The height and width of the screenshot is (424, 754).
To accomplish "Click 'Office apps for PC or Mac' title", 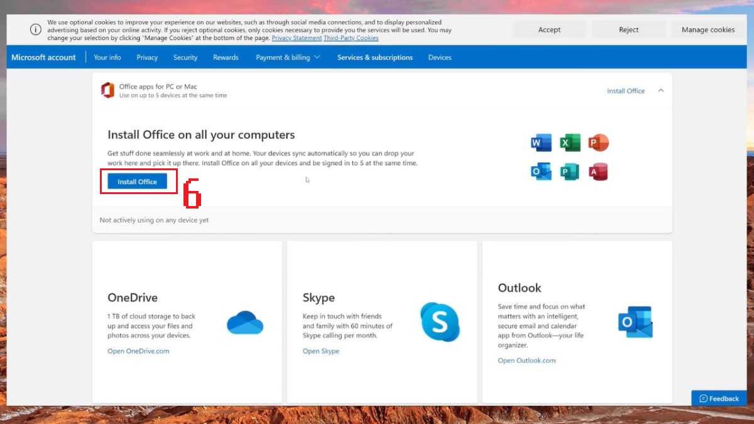I will (158, 87).
